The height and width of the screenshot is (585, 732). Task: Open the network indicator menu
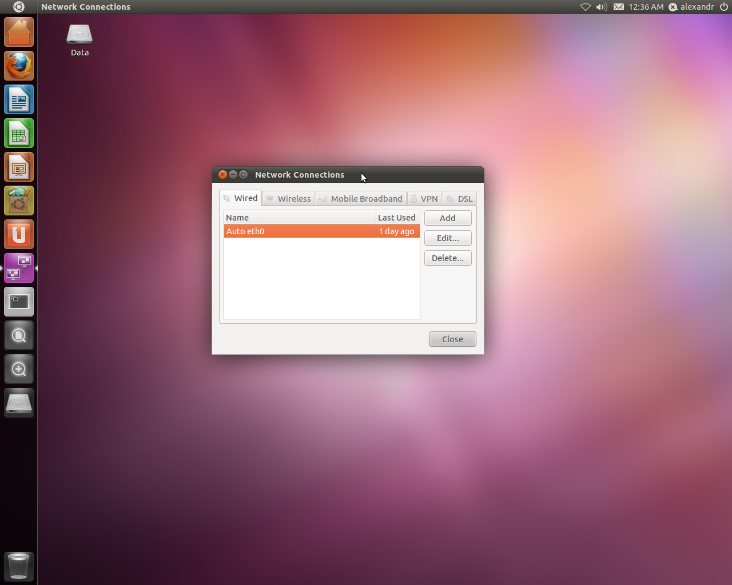[585, 7]
